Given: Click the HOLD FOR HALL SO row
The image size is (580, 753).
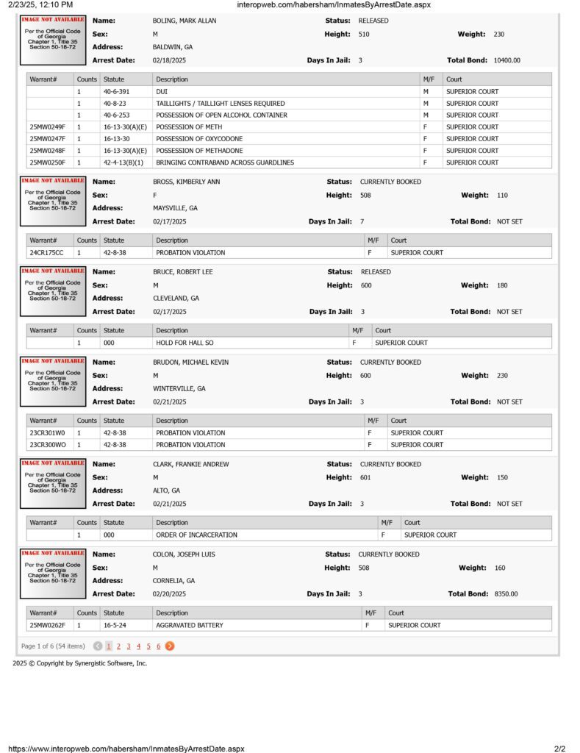Looking at the screenshot, I should (x=289, y=343).
